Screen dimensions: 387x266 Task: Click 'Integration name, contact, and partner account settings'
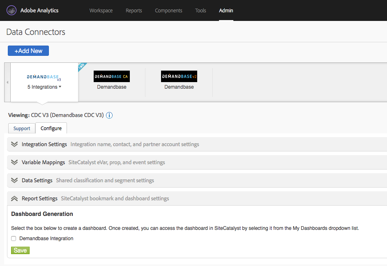(x=135, y=144)
